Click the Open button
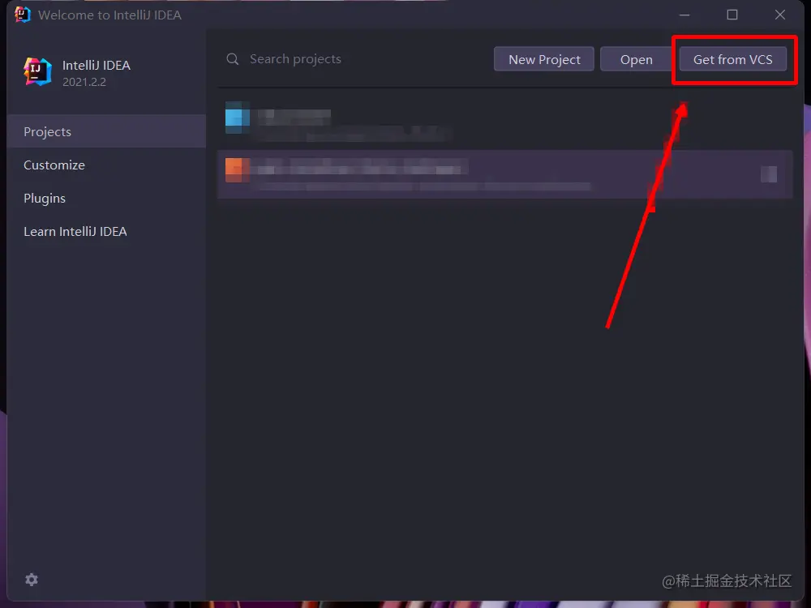811x608 pixels. tap(636, 59)
